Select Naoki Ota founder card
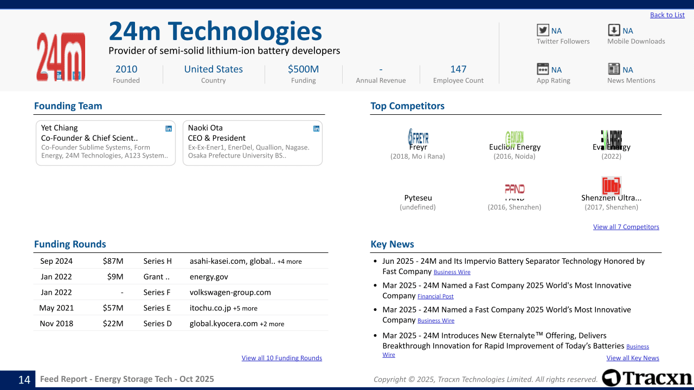 click(252, 143)
